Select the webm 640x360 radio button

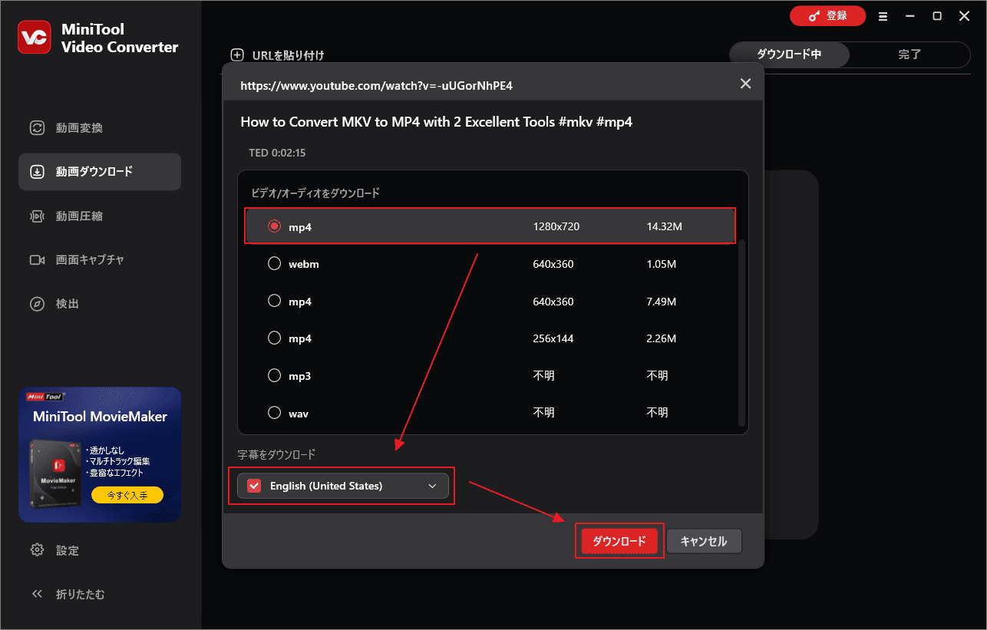pyautogui.click(x=274, y=264)
